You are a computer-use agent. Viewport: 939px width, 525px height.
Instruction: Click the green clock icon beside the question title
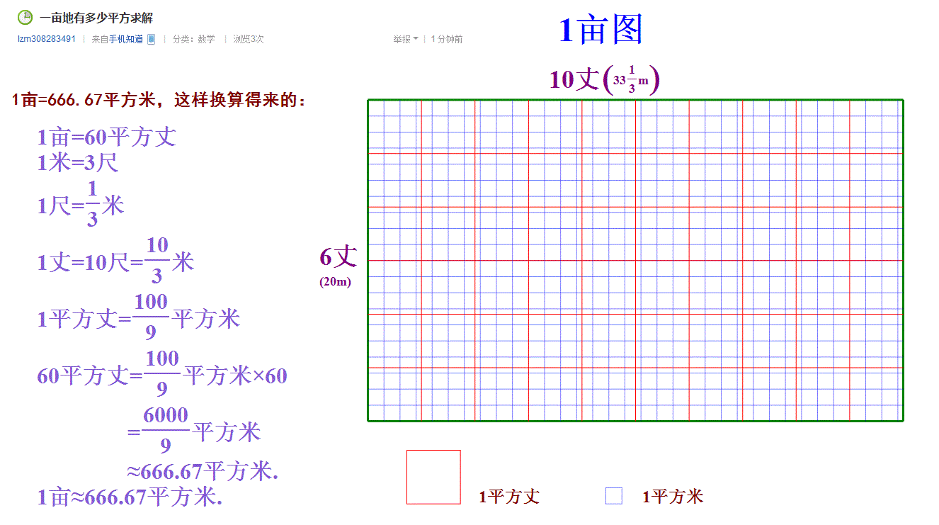point(25,18)
